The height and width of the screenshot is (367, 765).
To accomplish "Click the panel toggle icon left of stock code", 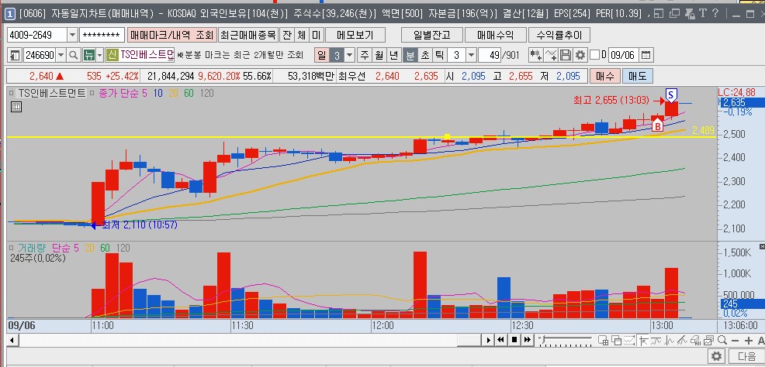I will point(15,55).
